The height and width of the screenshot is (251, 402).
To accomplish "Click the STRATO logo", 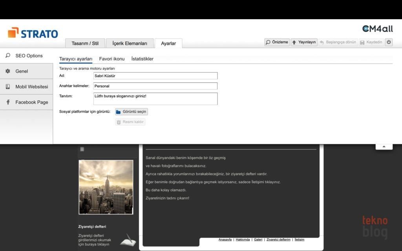I will [33, 33].
